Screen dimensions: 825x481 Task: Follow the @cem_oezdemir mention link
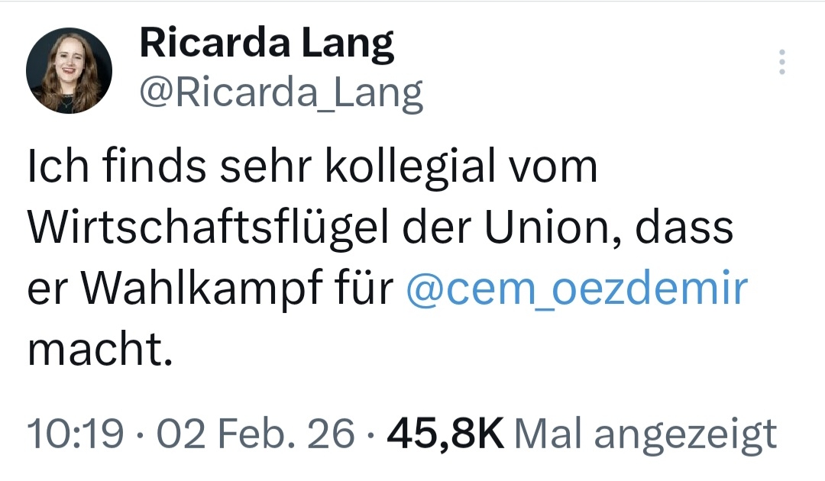(577, 290)
